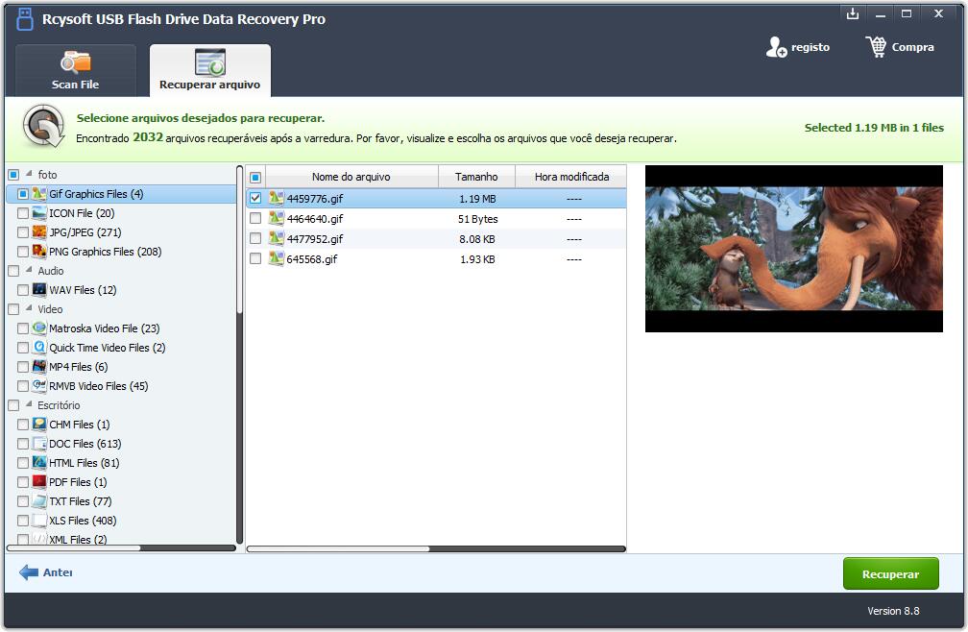Image resolution: width=968 pixels, height=632 pixels.
Task: Select the 4464640.gif file name
Action: 314,218
